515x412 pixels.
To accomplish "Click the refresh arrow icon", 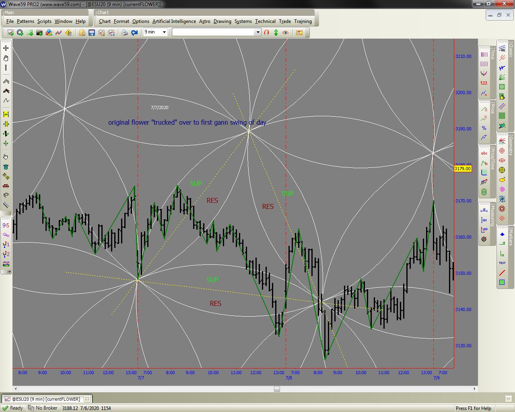I will click(x=134, y=33).
